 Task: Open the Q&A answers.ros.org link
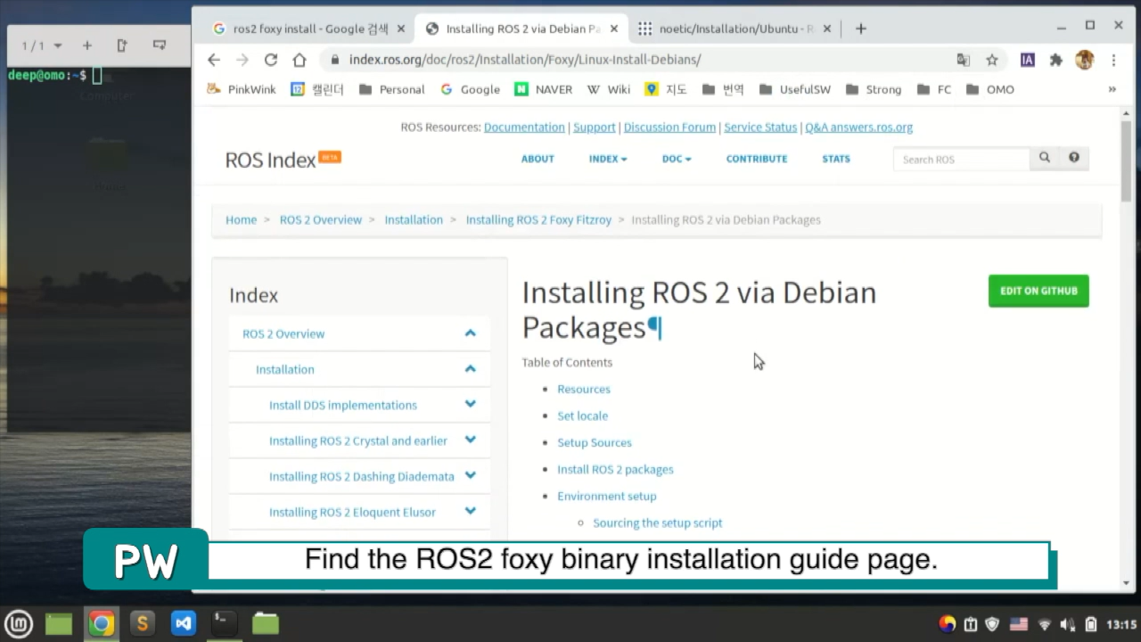(x=858, y=127)
